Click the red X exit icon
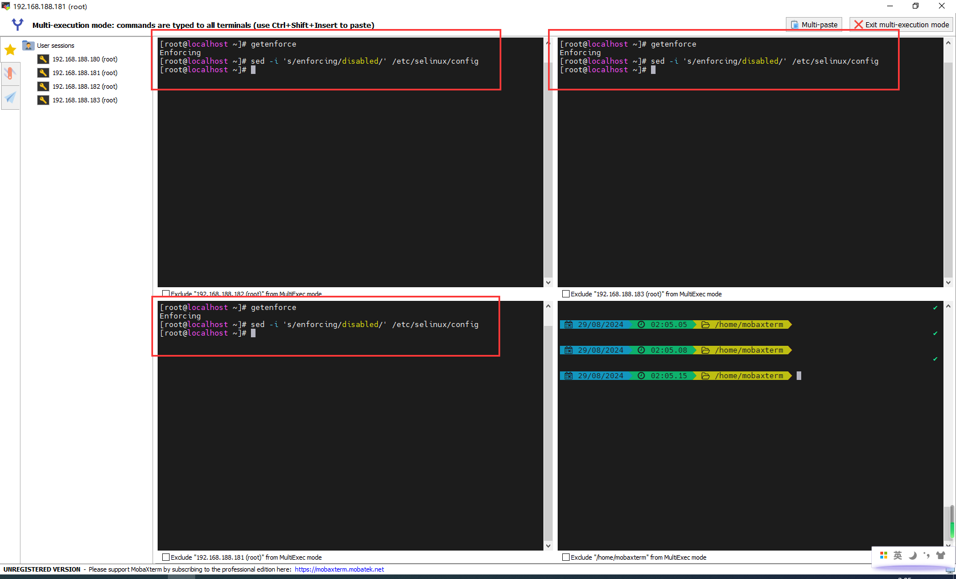The width and height of the screenshot is (956, 579). (x=858, y=24)
